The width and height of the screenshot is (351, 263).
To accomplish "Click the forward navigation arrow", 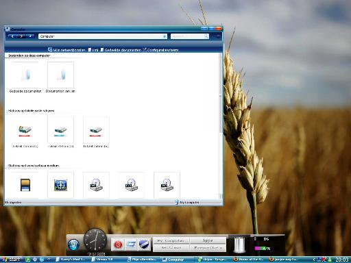I will [x=21, y=36].
